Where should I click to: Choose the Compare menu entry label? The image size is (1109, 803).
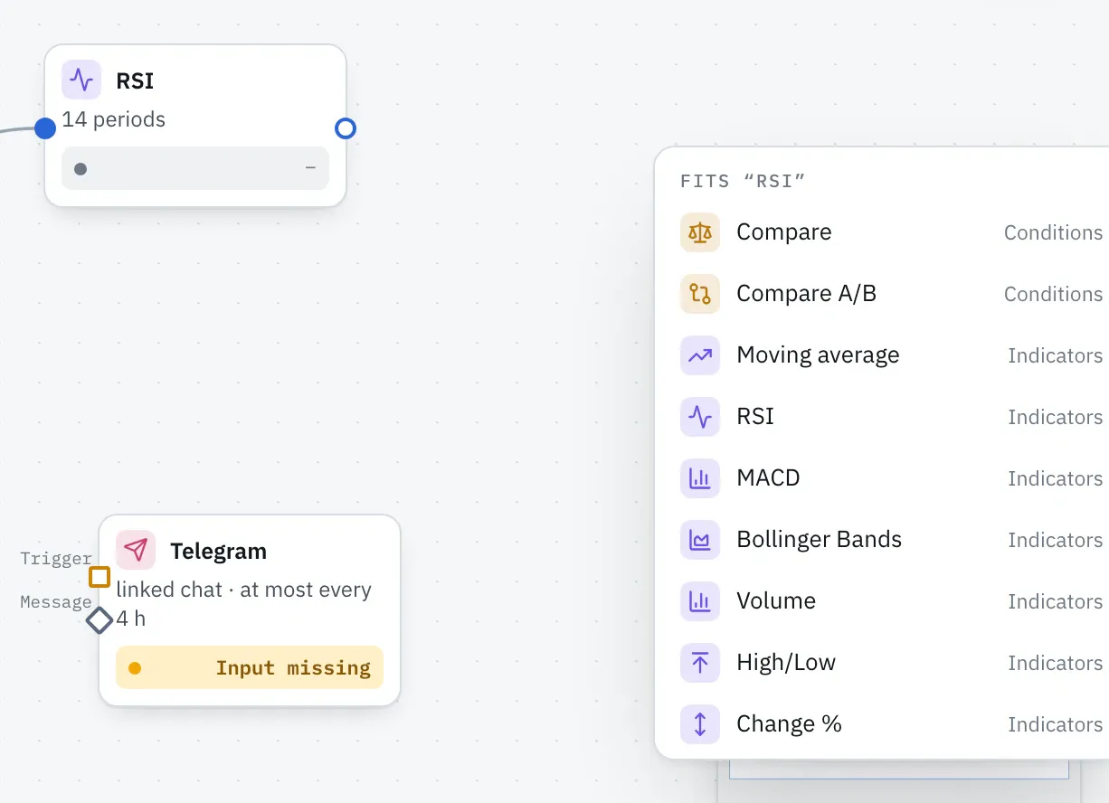point(783,232)
